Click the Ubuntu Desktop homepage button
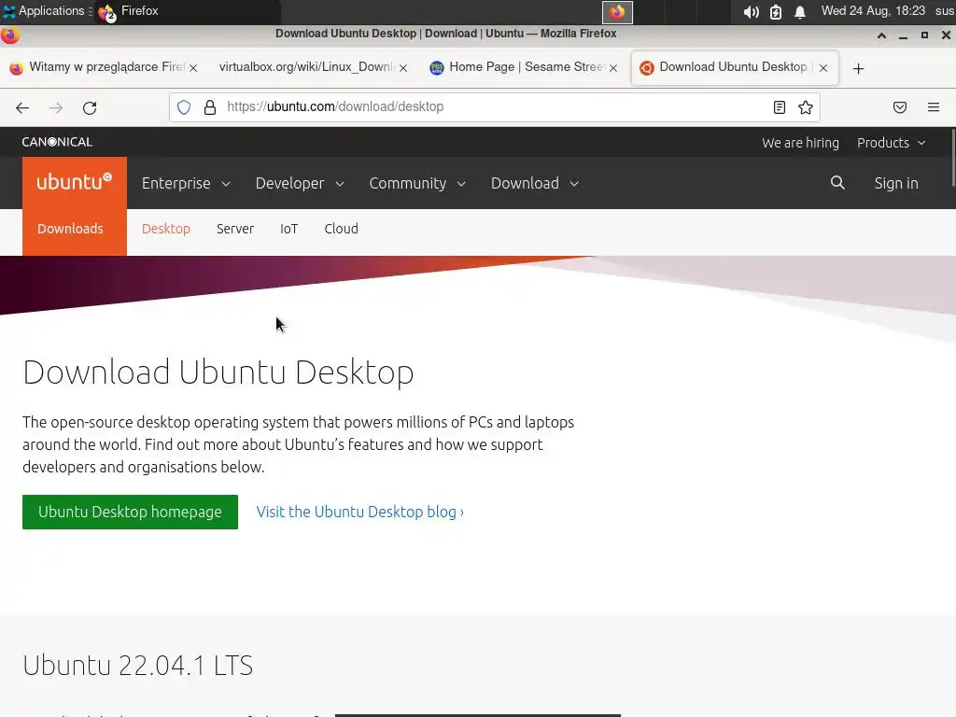 [x=130, y=512]
